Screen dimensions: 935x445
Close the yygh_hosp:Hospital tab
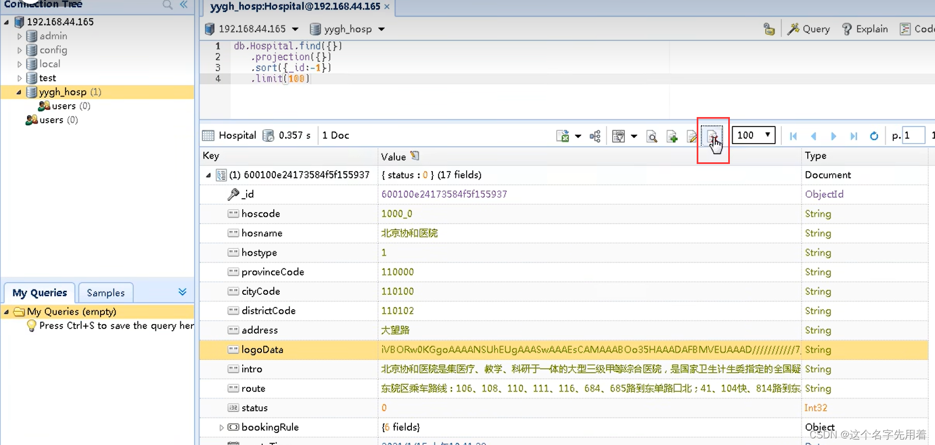pos(387,7)
